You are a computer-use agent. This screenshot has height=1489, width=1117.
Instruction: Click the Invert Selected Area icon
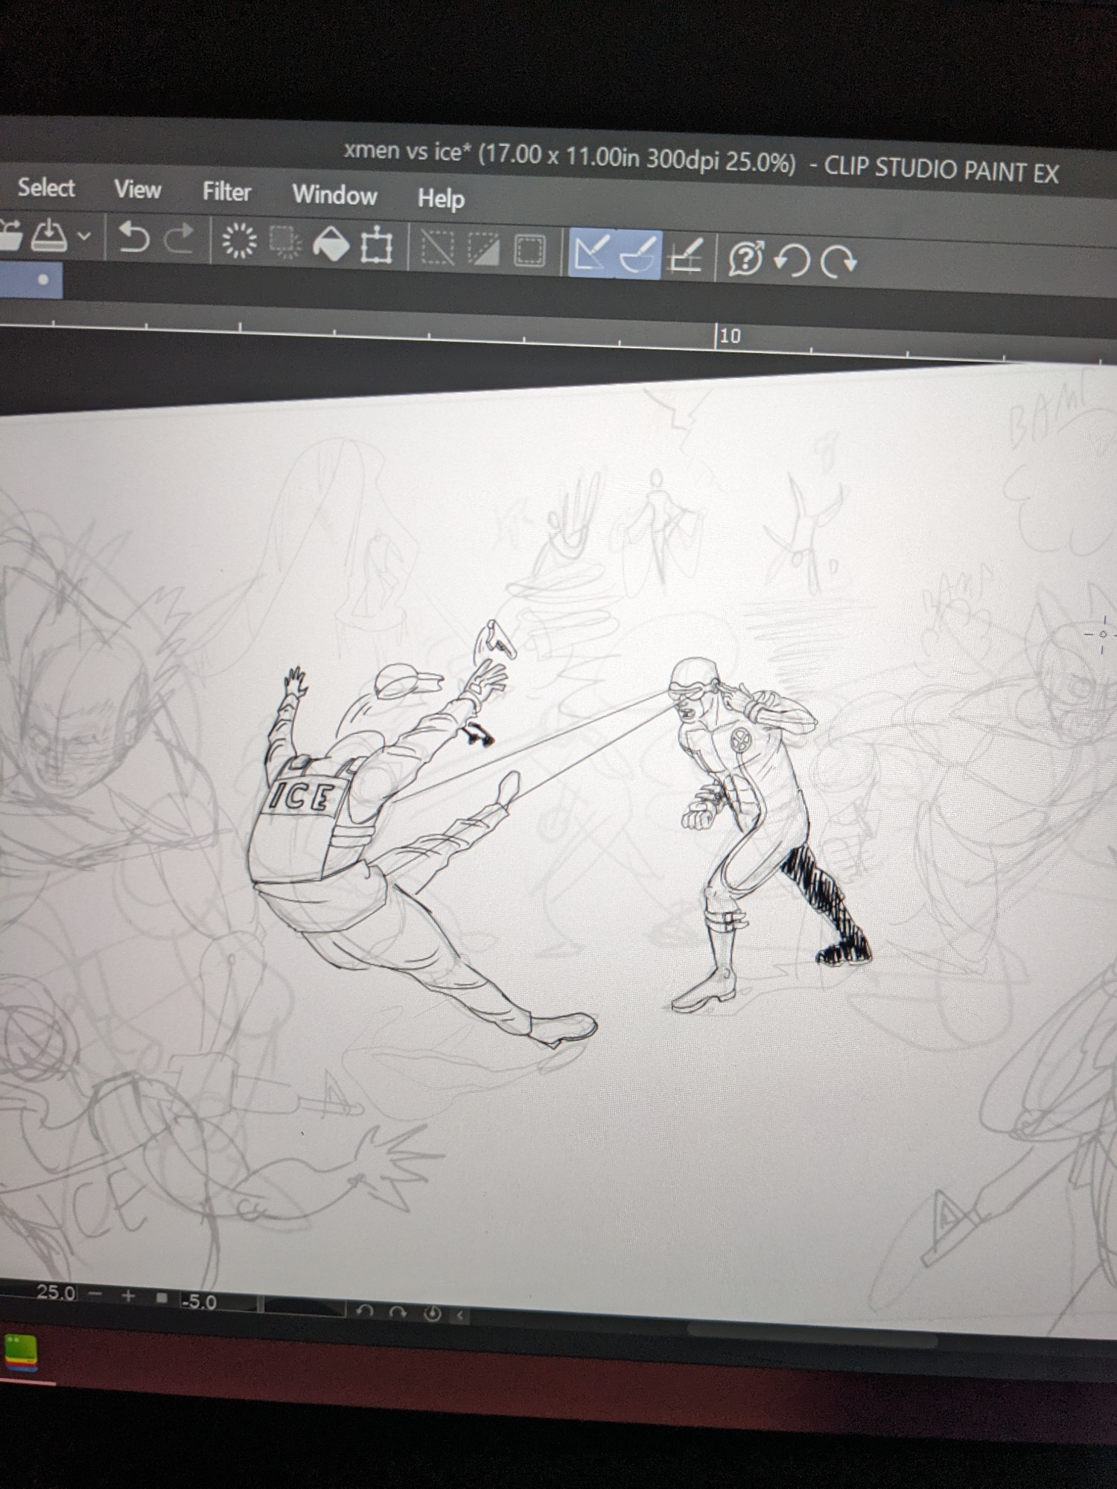(x=483, y=249)
